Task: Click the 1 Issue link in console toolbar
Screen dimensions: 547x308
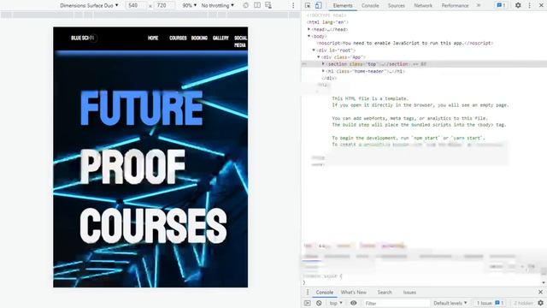Action: [x=491, y=303]
